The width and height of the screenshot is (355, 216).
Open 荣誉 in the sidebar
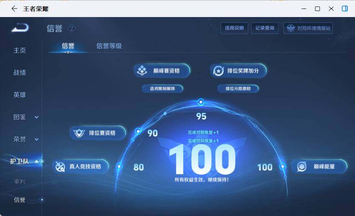(x=20, y=139)
